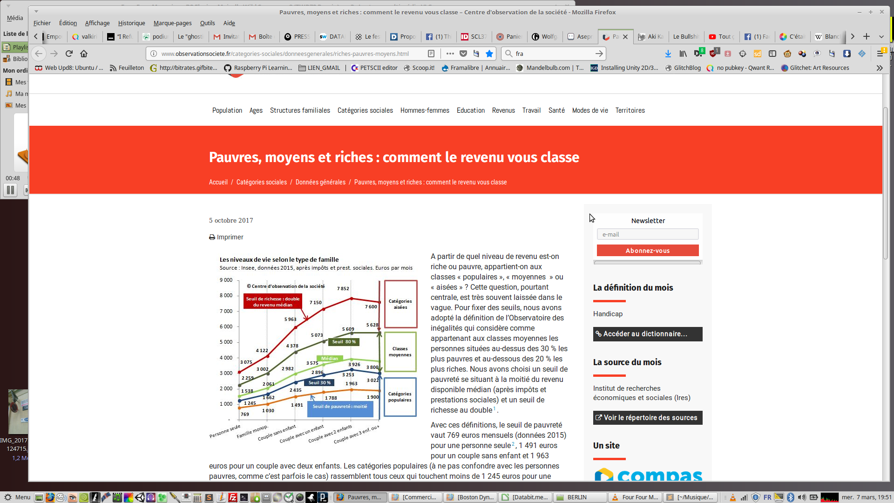This screenshot has height=503, width=894.
Task: Save page to Pocket
Action: coord(463,54)
